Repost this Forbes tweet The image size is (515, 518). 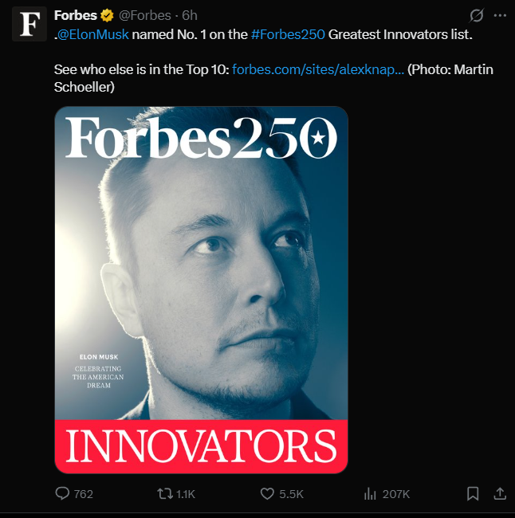[166, 494]
